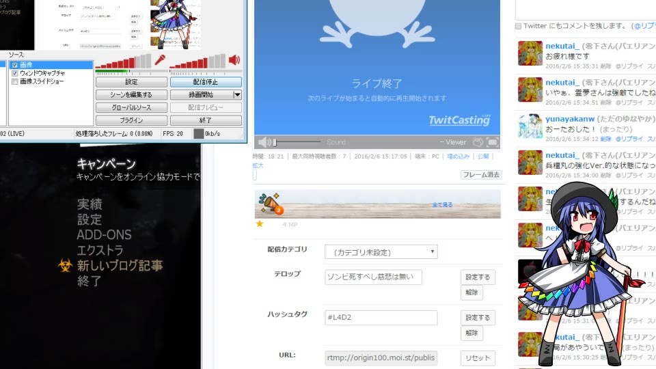Click 設定する beside the ハッシュタグ field
Screen dimensions: 656x369
coord(478,318)
